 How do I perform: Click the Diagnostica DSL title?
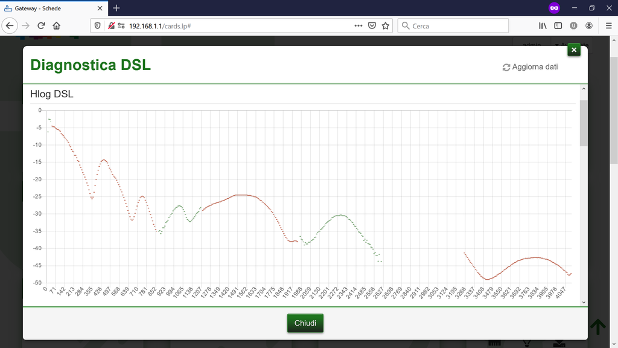click(91, 65)
